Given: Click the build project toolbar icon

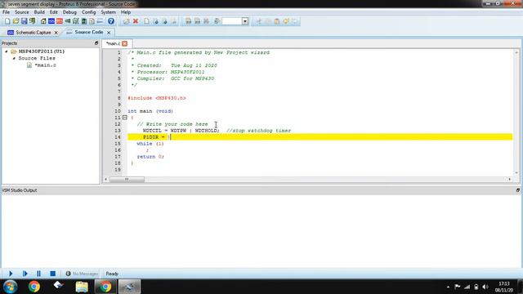Looking at the screenshot, I should (189, 21).
